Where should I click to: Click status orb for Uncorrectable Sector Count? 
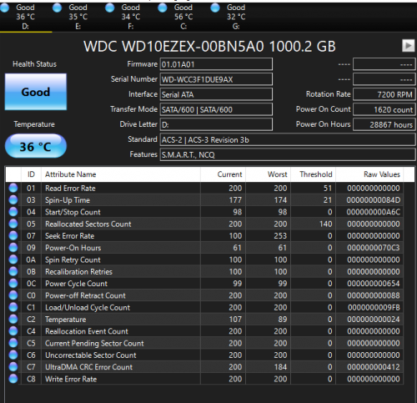pyautogui.click(x=13, y=355)
